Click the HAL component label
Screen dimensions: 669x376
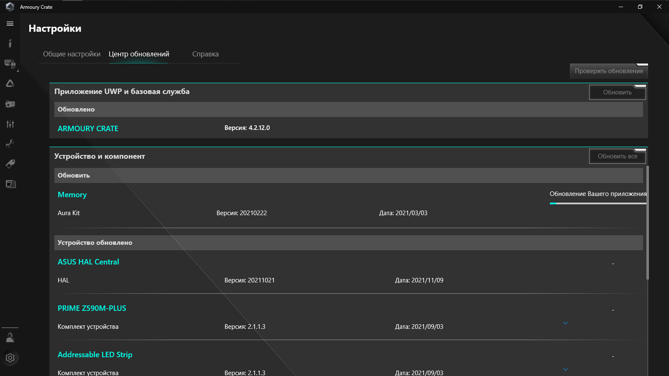[x=64, y=280]
